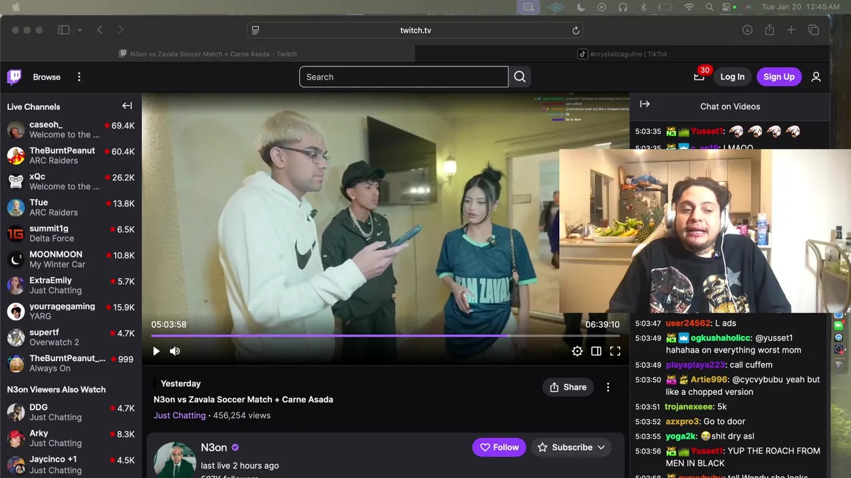Open Arky recommended channel

(70, 438)
